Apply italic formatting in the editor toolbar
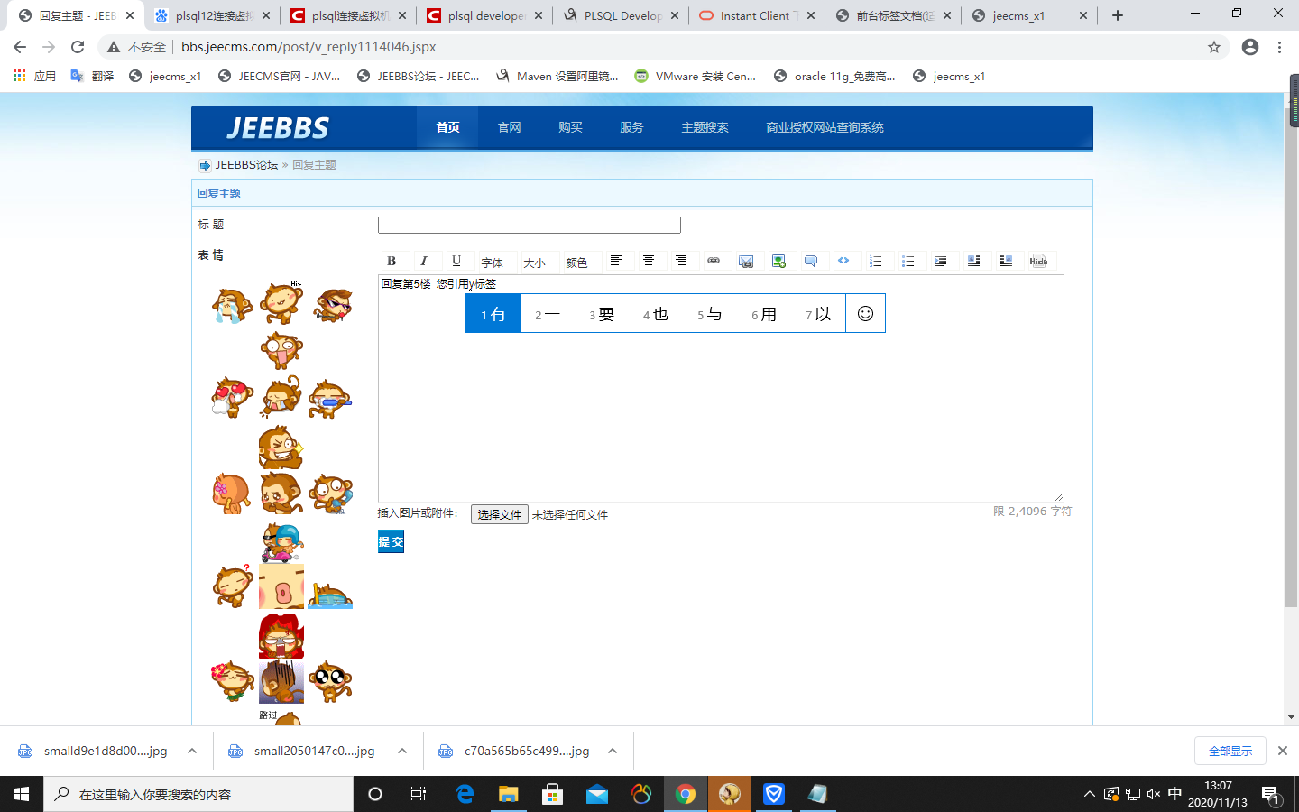This screenshot has height=812, width=1299. 424,261
